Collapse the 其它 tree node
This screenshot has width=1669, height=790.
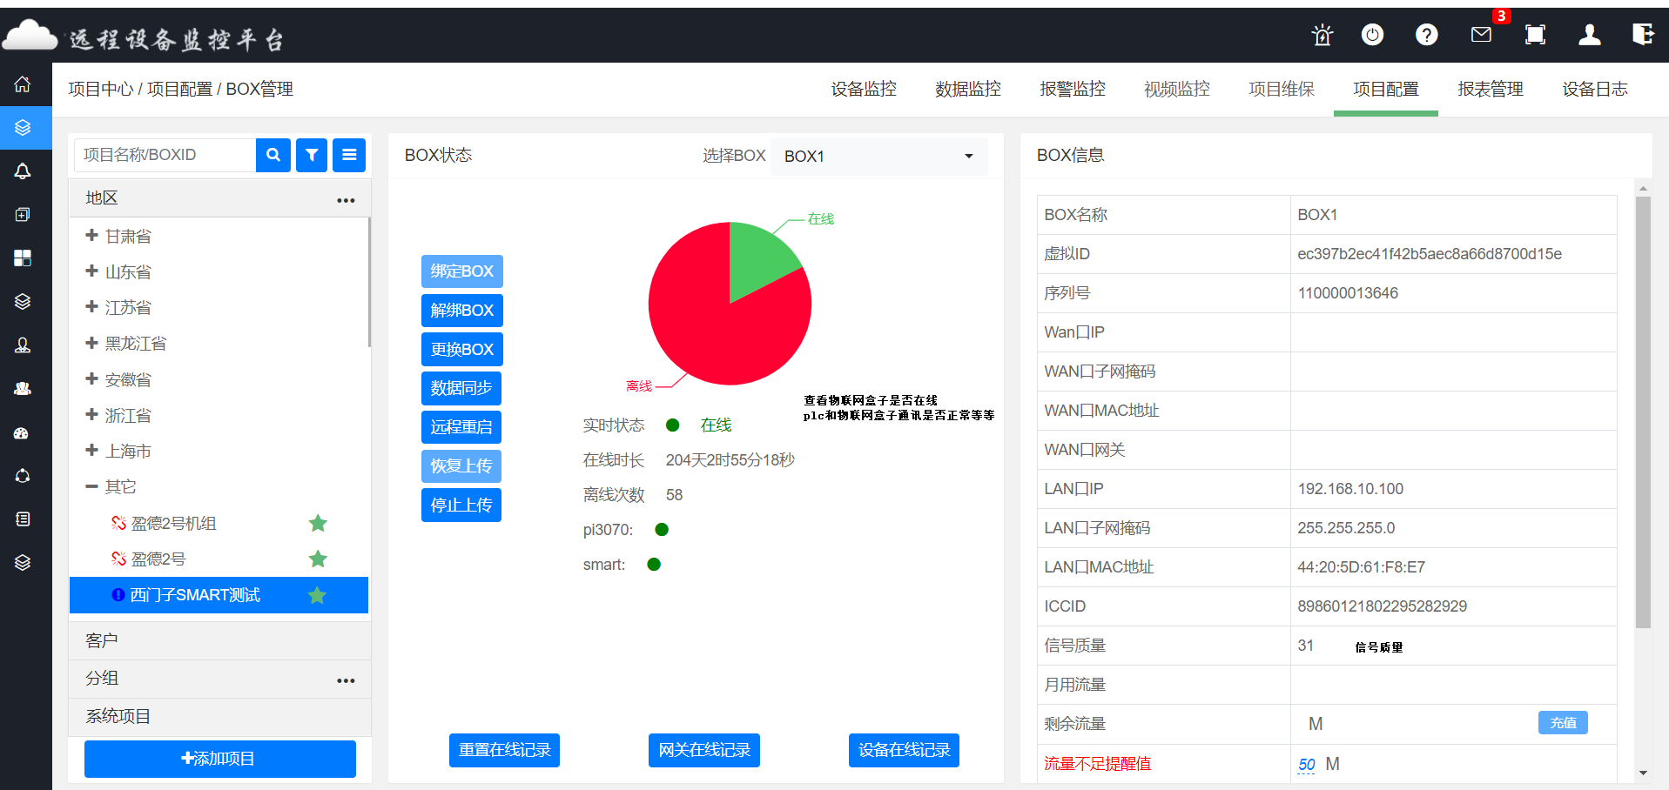91,486
